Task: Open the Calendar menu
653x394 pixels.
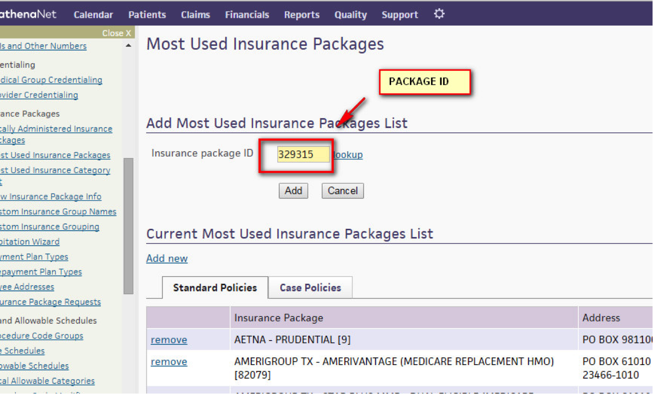Action: (x=93, y=15)
